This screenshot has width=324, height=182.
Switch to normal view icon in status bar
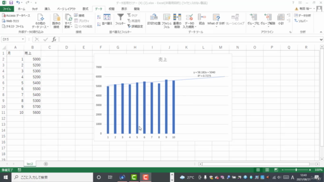(258, 170)
